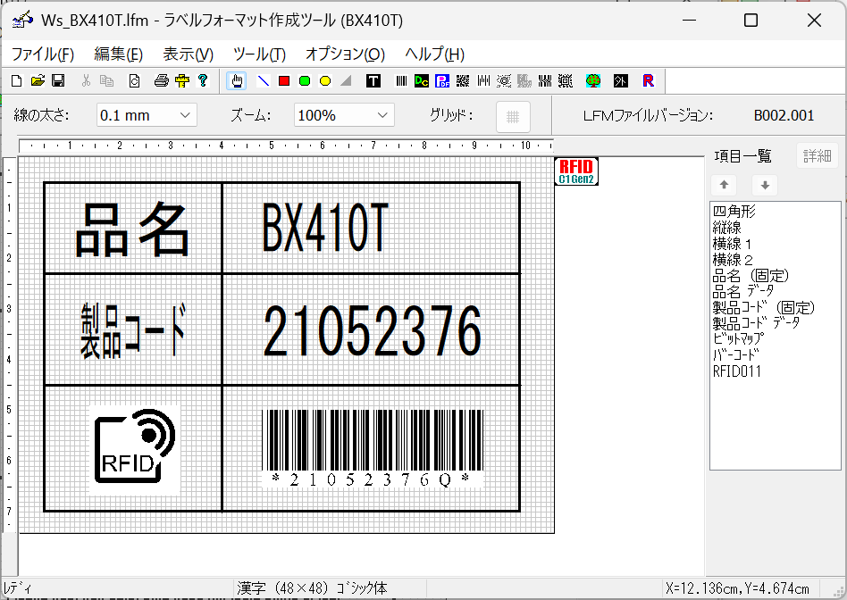
Task: Click the 詳細 button
Action: coord(817,156)
